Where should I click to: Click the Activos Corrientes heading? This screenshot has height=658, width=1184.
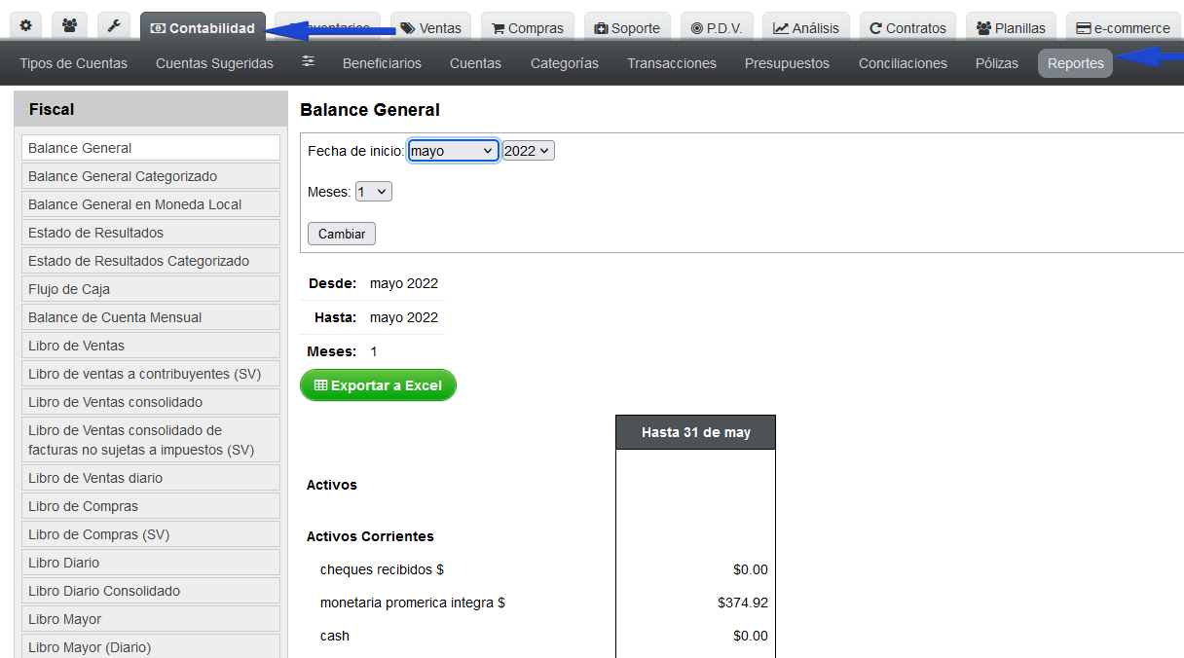[370, 536]
